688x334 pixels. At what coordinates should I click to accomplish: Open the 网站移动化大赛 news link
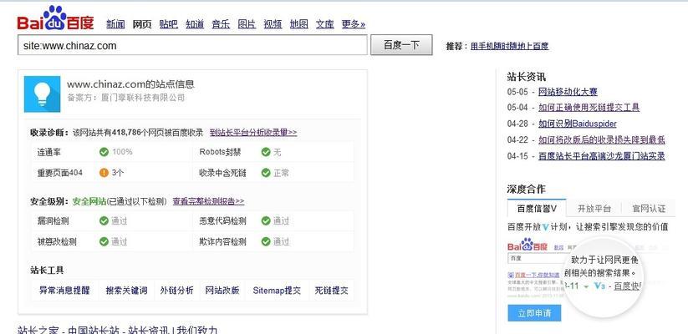(x=568, y=92)
